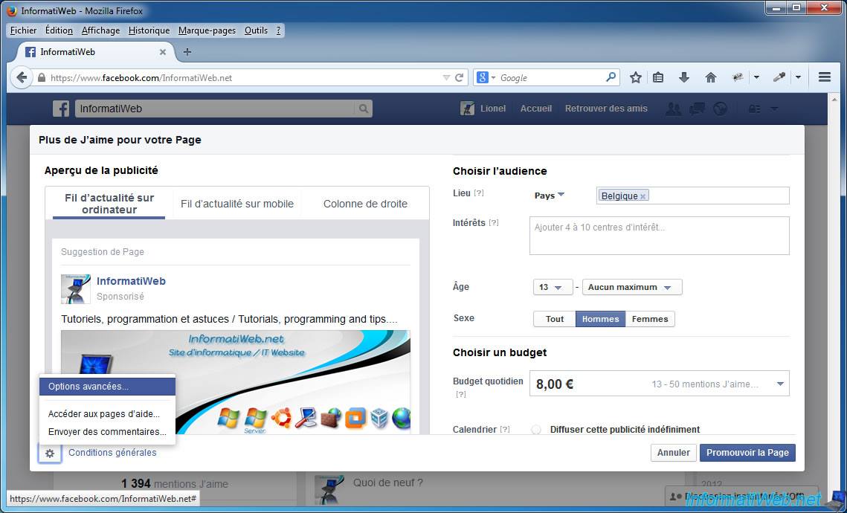847x513 pixels.
Task: Switch to Fil d'actualité sur mobile tab
Action: pyautogui.click(x=237, y=204)
